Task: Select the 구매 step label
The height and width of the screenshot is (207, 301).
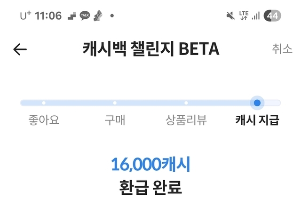Action: click(115, 120)
